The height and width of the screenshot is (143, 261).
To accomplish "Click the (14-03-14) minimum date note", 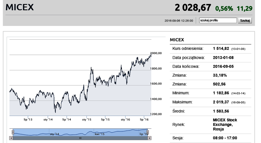I will coord(238,93).
